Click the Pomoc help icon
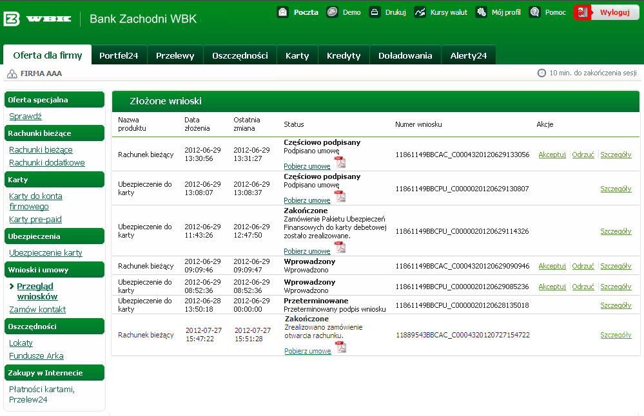 coord(534,12)
